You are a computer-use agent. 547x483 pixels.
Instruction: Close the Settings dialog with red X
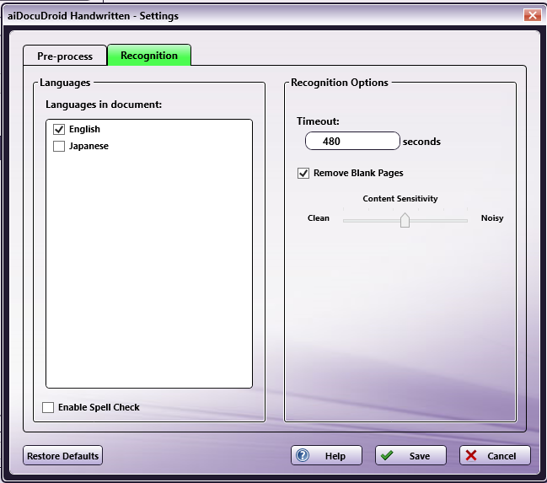(x=533, y=15)
